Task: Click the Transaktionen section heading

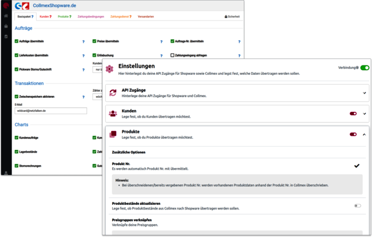Action: [x=29, y=83]
